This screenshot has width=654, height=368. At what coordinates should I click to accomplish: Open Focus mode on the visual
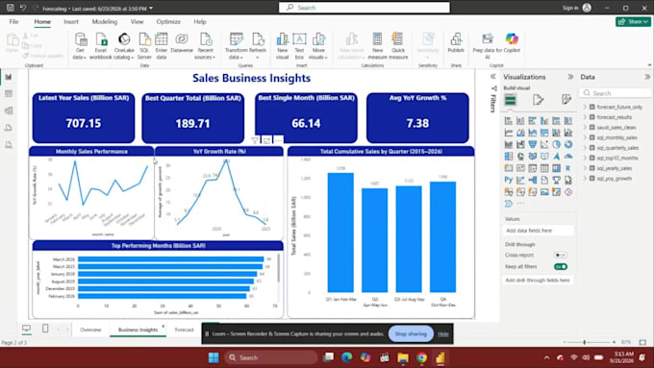pyautogui.click(x=266, y=140)
